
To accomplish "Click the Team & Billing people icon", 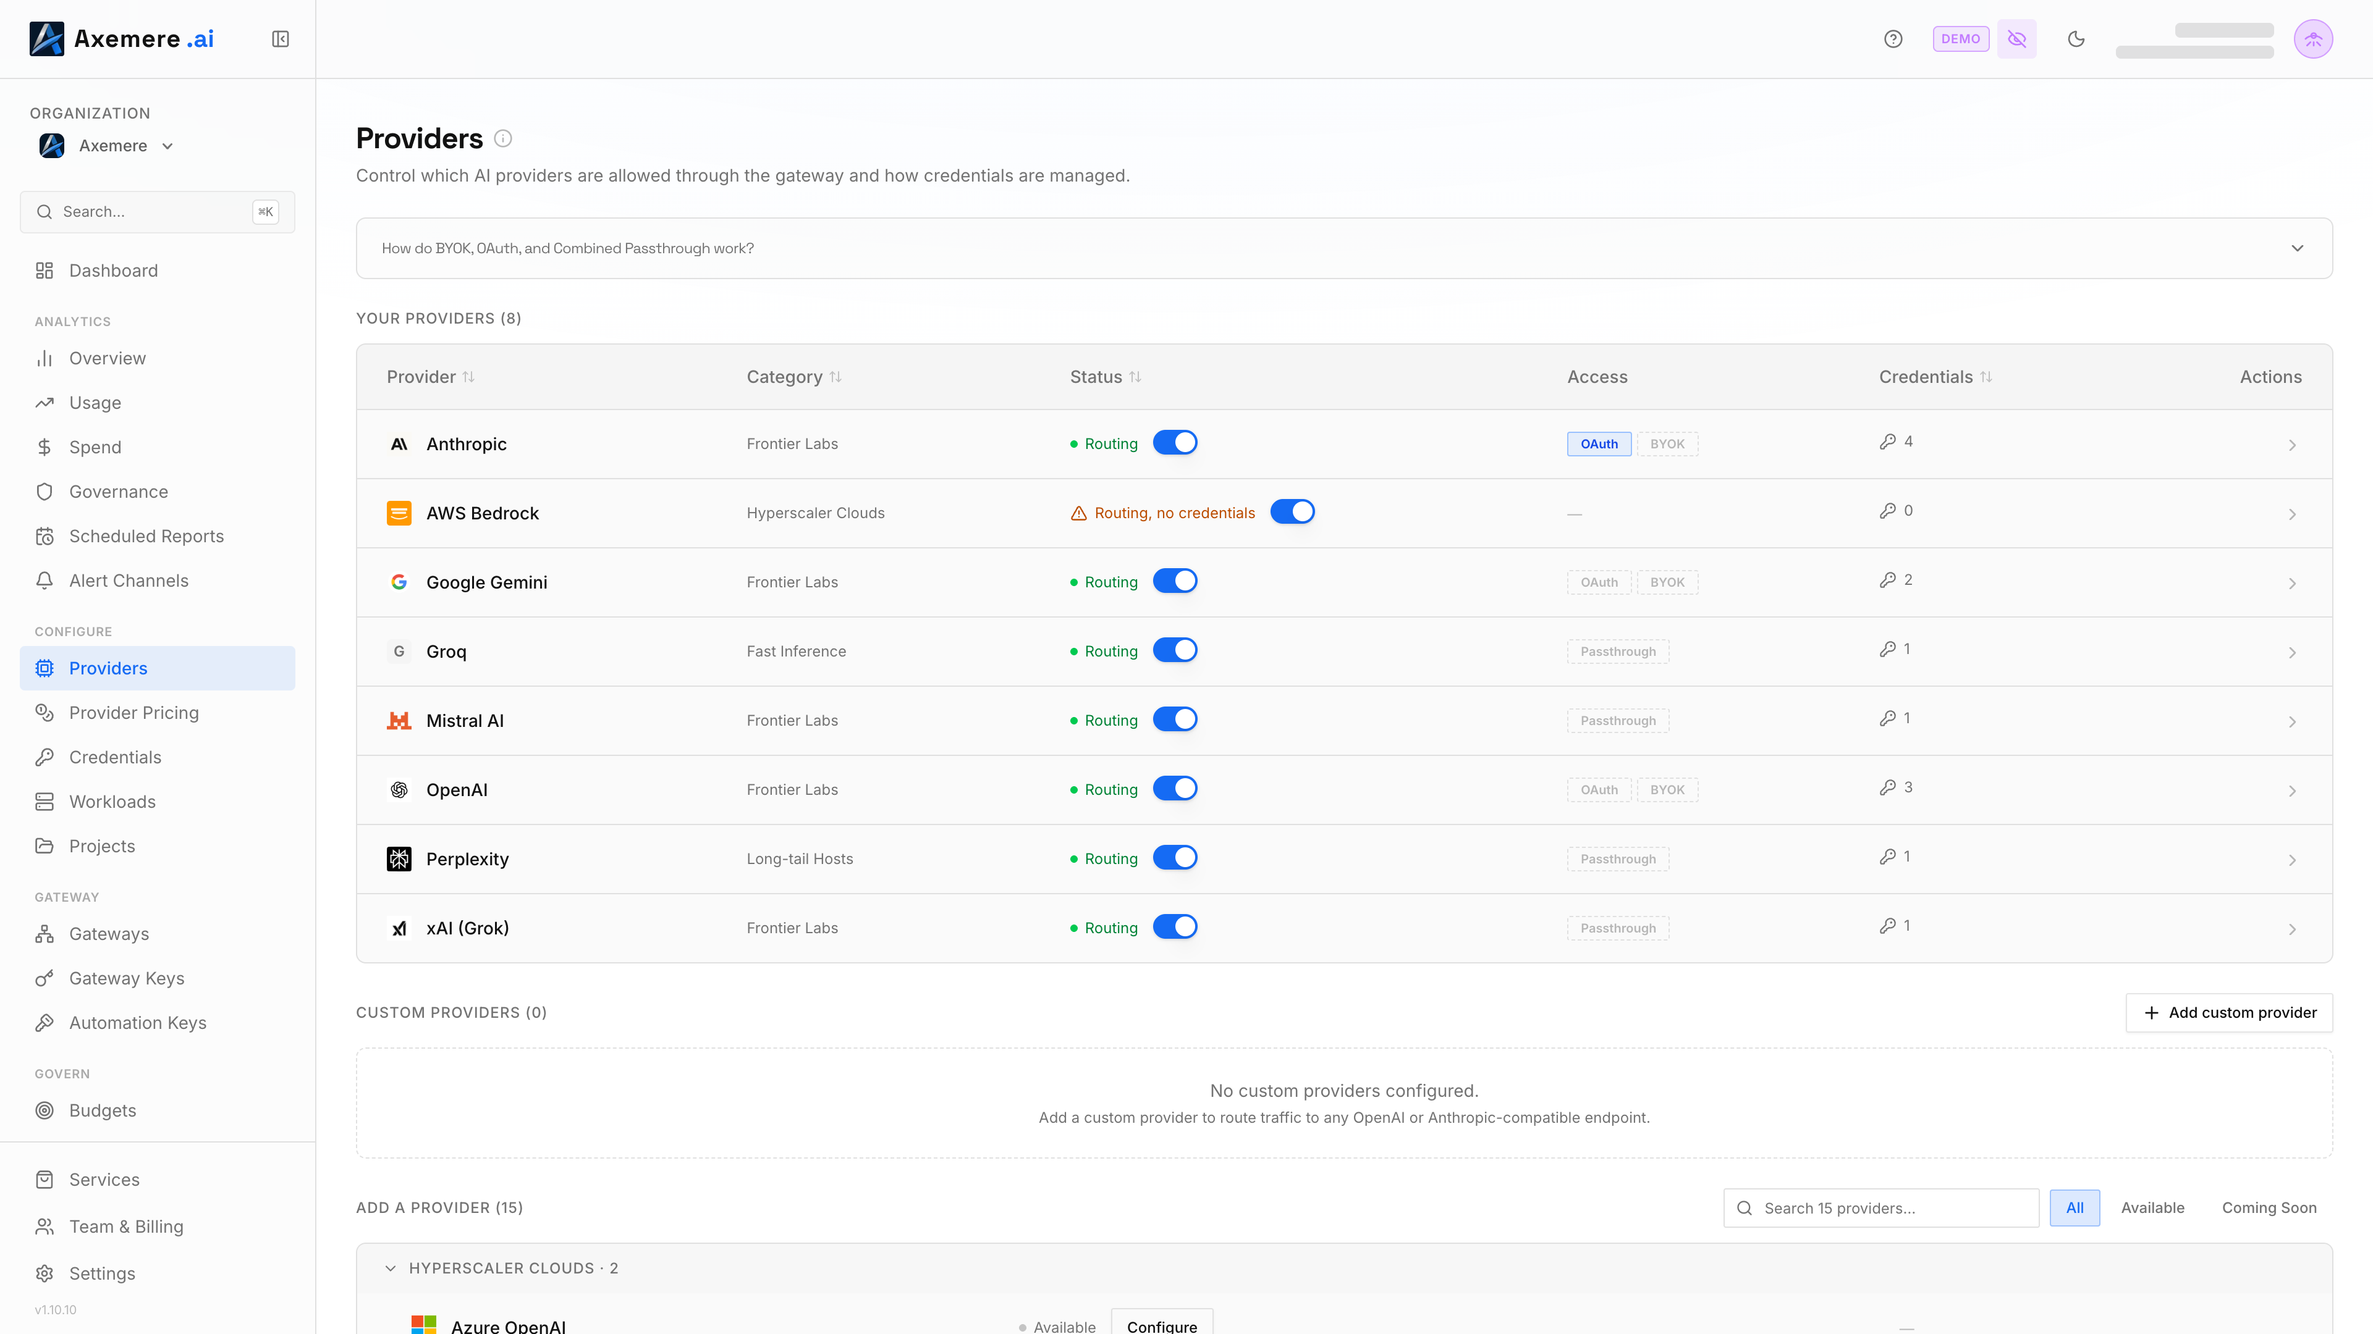I will coord(44,1227).
